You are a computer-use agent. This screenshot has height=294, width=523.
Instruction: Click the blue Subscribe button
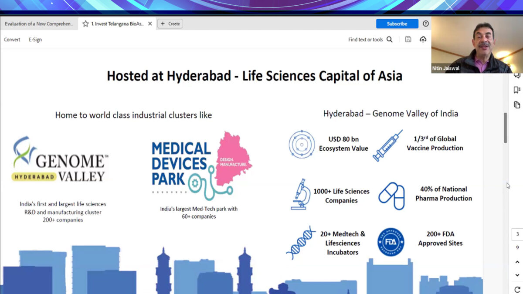tap(397, 24)
